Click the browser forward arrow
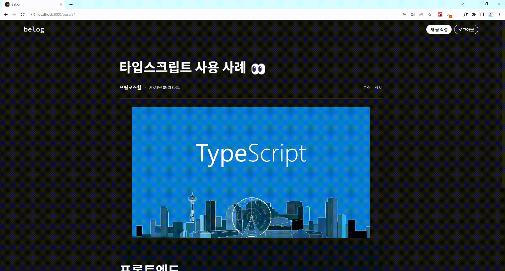505x271 pixels. (x=14, y=14)
